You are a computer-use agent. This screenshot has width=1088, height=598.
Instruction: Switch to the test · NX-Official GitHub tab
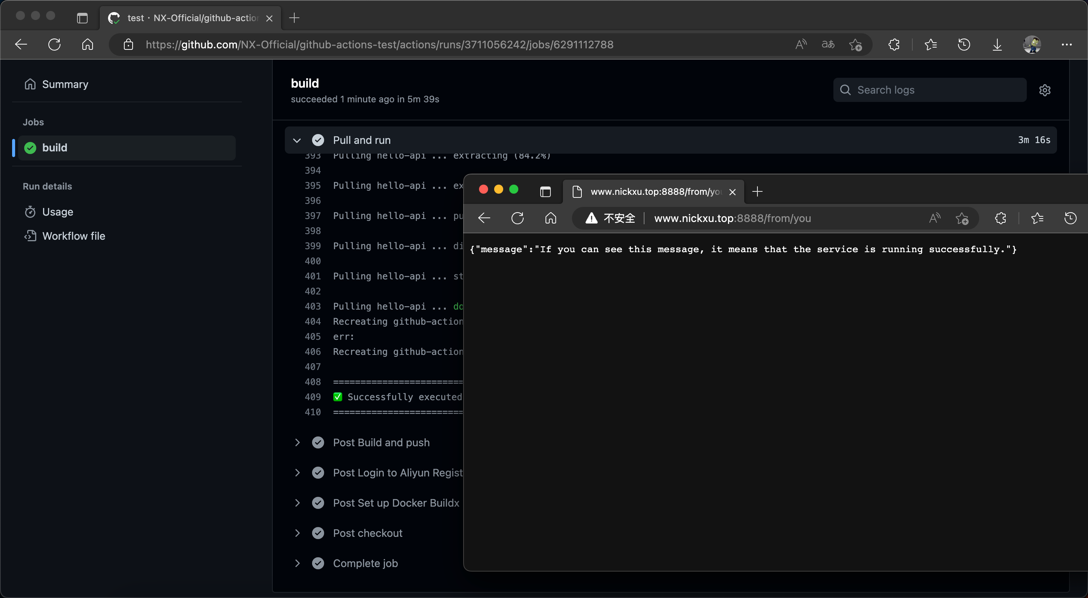pyautogui.click(x=190, y=18)
